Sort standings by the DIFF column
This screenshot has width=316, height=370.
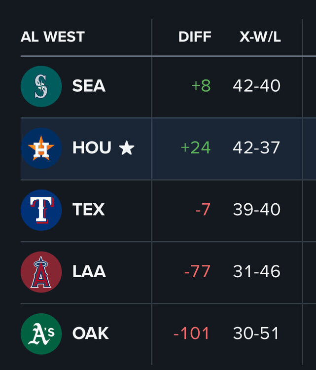[x=195, y=37]
